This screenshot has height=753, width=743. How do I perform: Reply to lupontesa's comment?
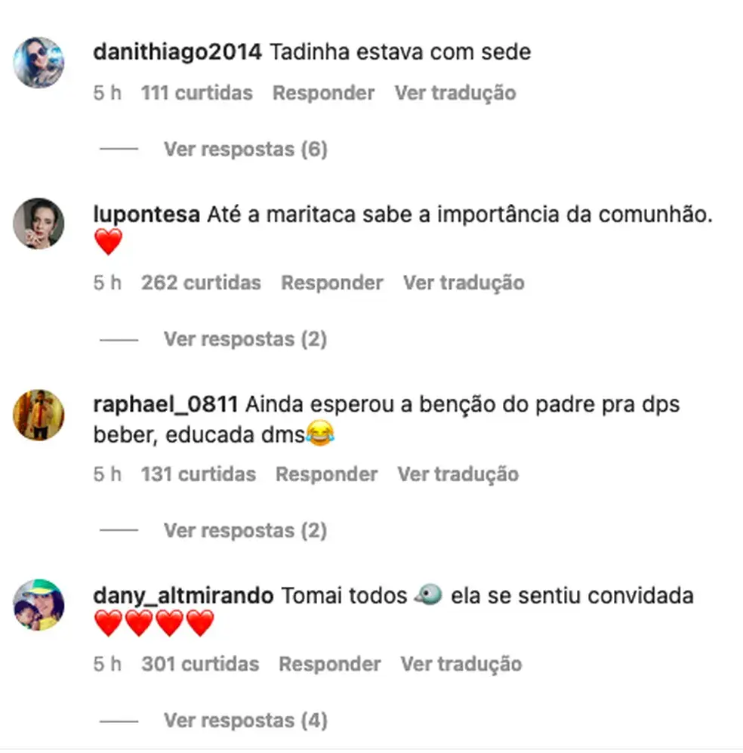tap(332, 283)
